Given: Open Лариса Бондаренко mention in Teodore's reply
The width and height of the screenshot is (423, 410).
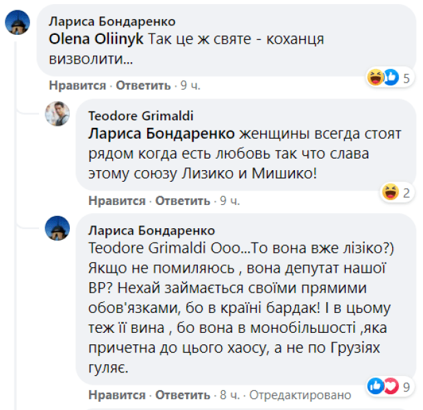Looking at the screenshot, I should coord(162,133).
